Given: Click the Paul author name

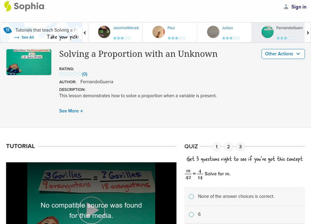Looking at the screenshot, I should coord(171,28).
